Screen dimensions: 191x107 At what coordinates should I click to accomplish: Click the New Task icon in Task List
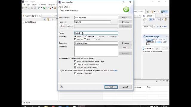[x=144, y=19]
